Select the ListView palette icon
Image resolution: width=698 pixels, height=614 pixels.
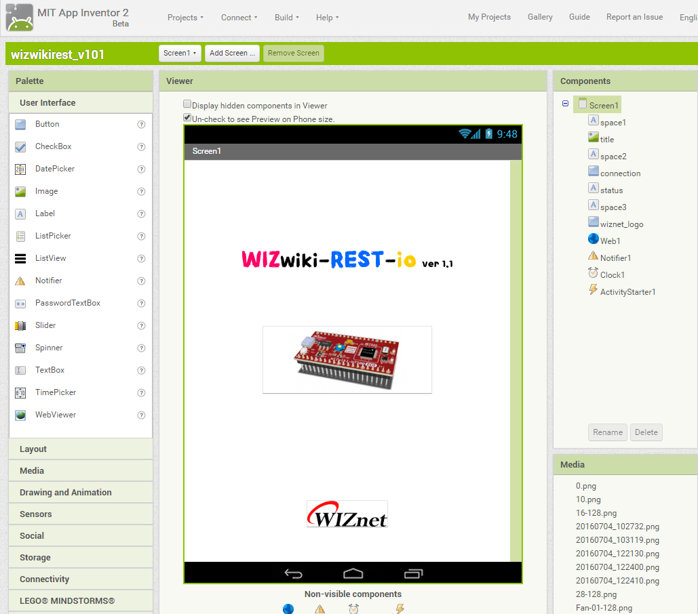20,258
